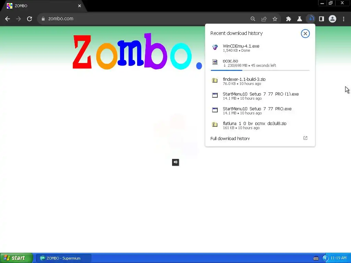Click icon beside StartMenu10 PRO (1).exe

coord(215,95)
